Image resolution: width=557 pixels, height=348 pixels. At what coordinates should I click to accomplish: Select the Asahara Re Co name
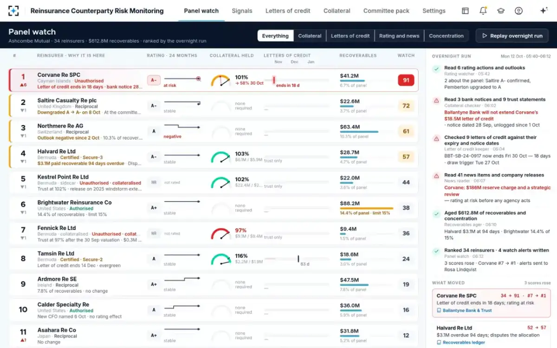57,330
